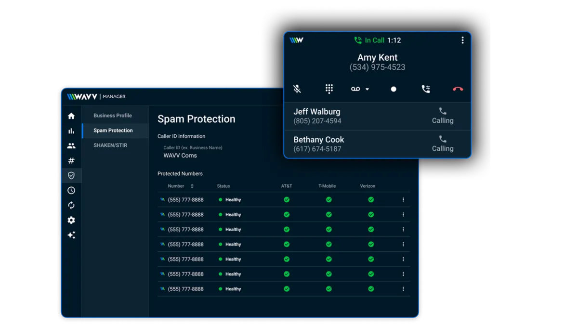Viewport: 578px width, 325px height.
Task: Expand the voicemail dropdown arrow
Action: click(367, 89)
